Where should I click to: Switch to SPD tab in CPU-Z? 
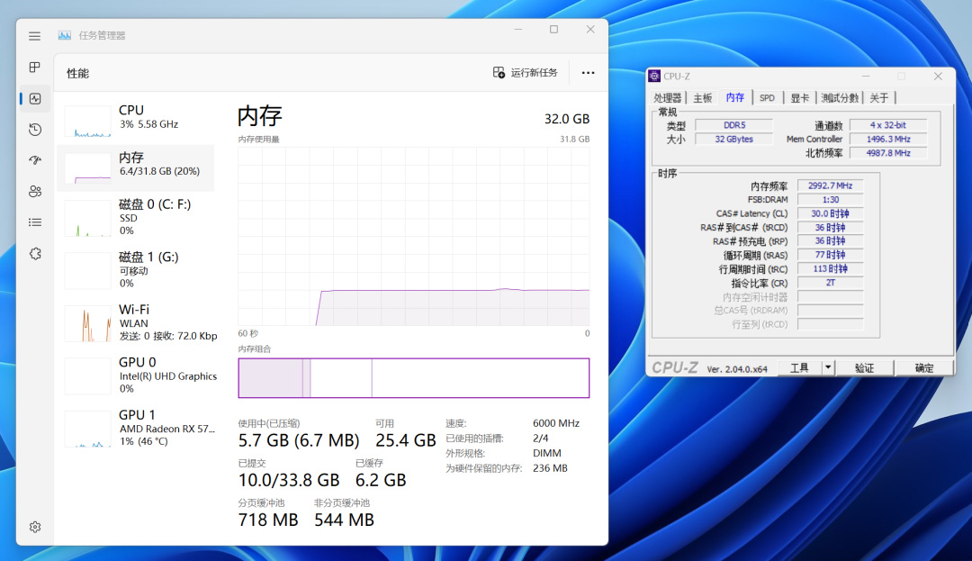click(x=768, y=98)
